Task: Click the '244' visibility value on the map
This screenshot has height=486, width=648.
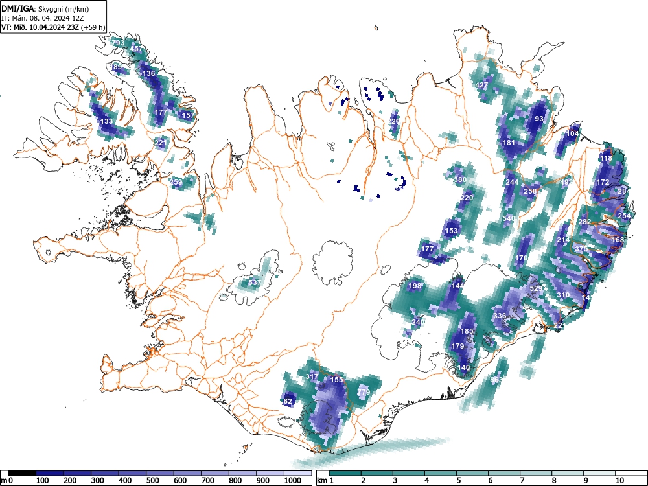Action: point(512,182)
